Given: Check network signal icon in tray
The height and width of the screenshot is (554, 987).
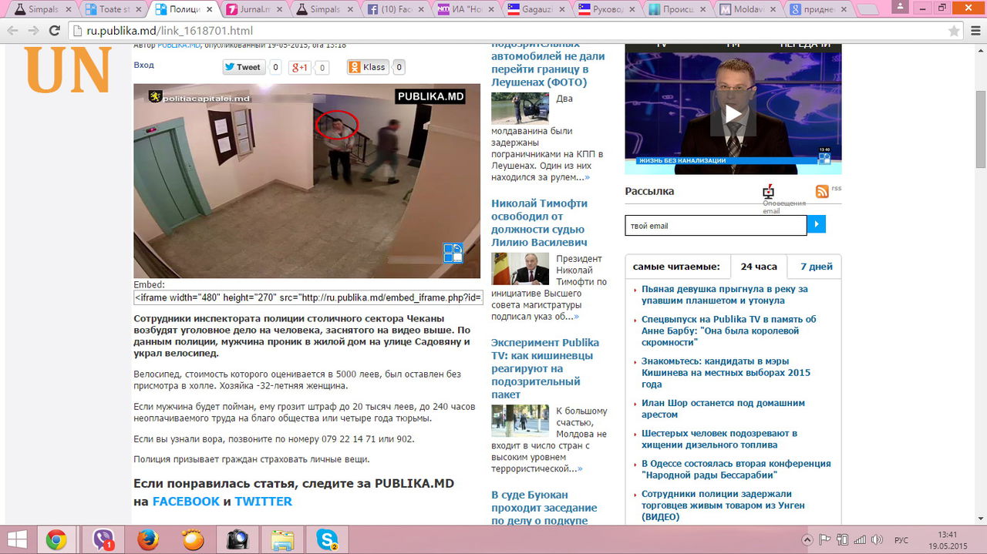Looking at the screenshot, I should (x=860, y=539).
